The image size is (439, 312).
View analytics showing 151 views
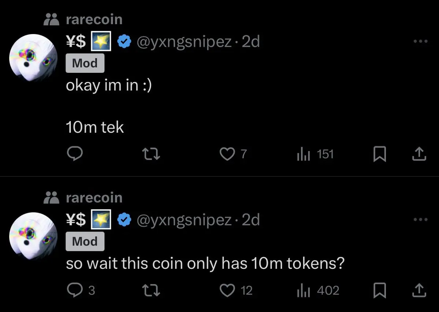click(315, 154)
